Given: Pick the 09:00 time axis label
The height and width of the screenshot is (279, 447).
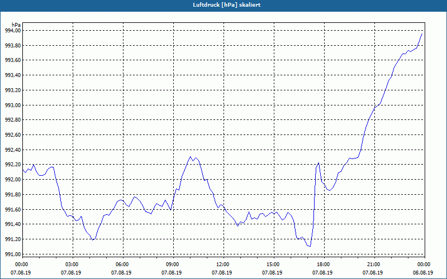Looking at the screenshot, I should point(174,264).
